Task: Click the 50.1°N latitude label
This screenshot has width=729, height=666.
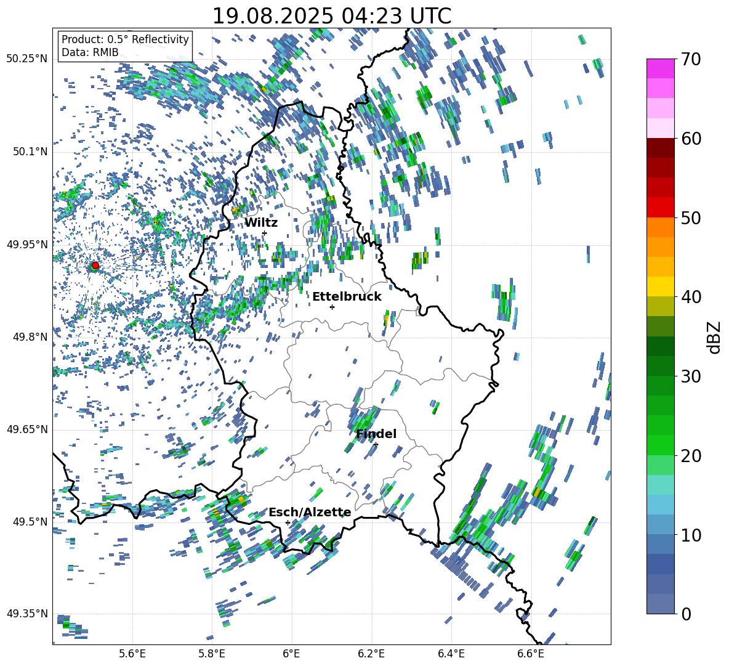Action: point(30,152)
